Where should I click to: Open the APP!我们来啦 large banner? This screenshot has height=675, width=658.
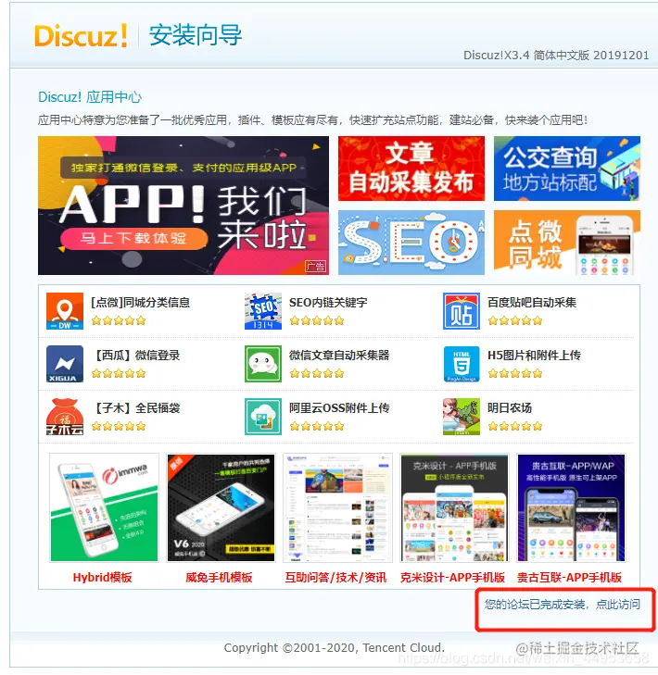click(x=183, y=206)
